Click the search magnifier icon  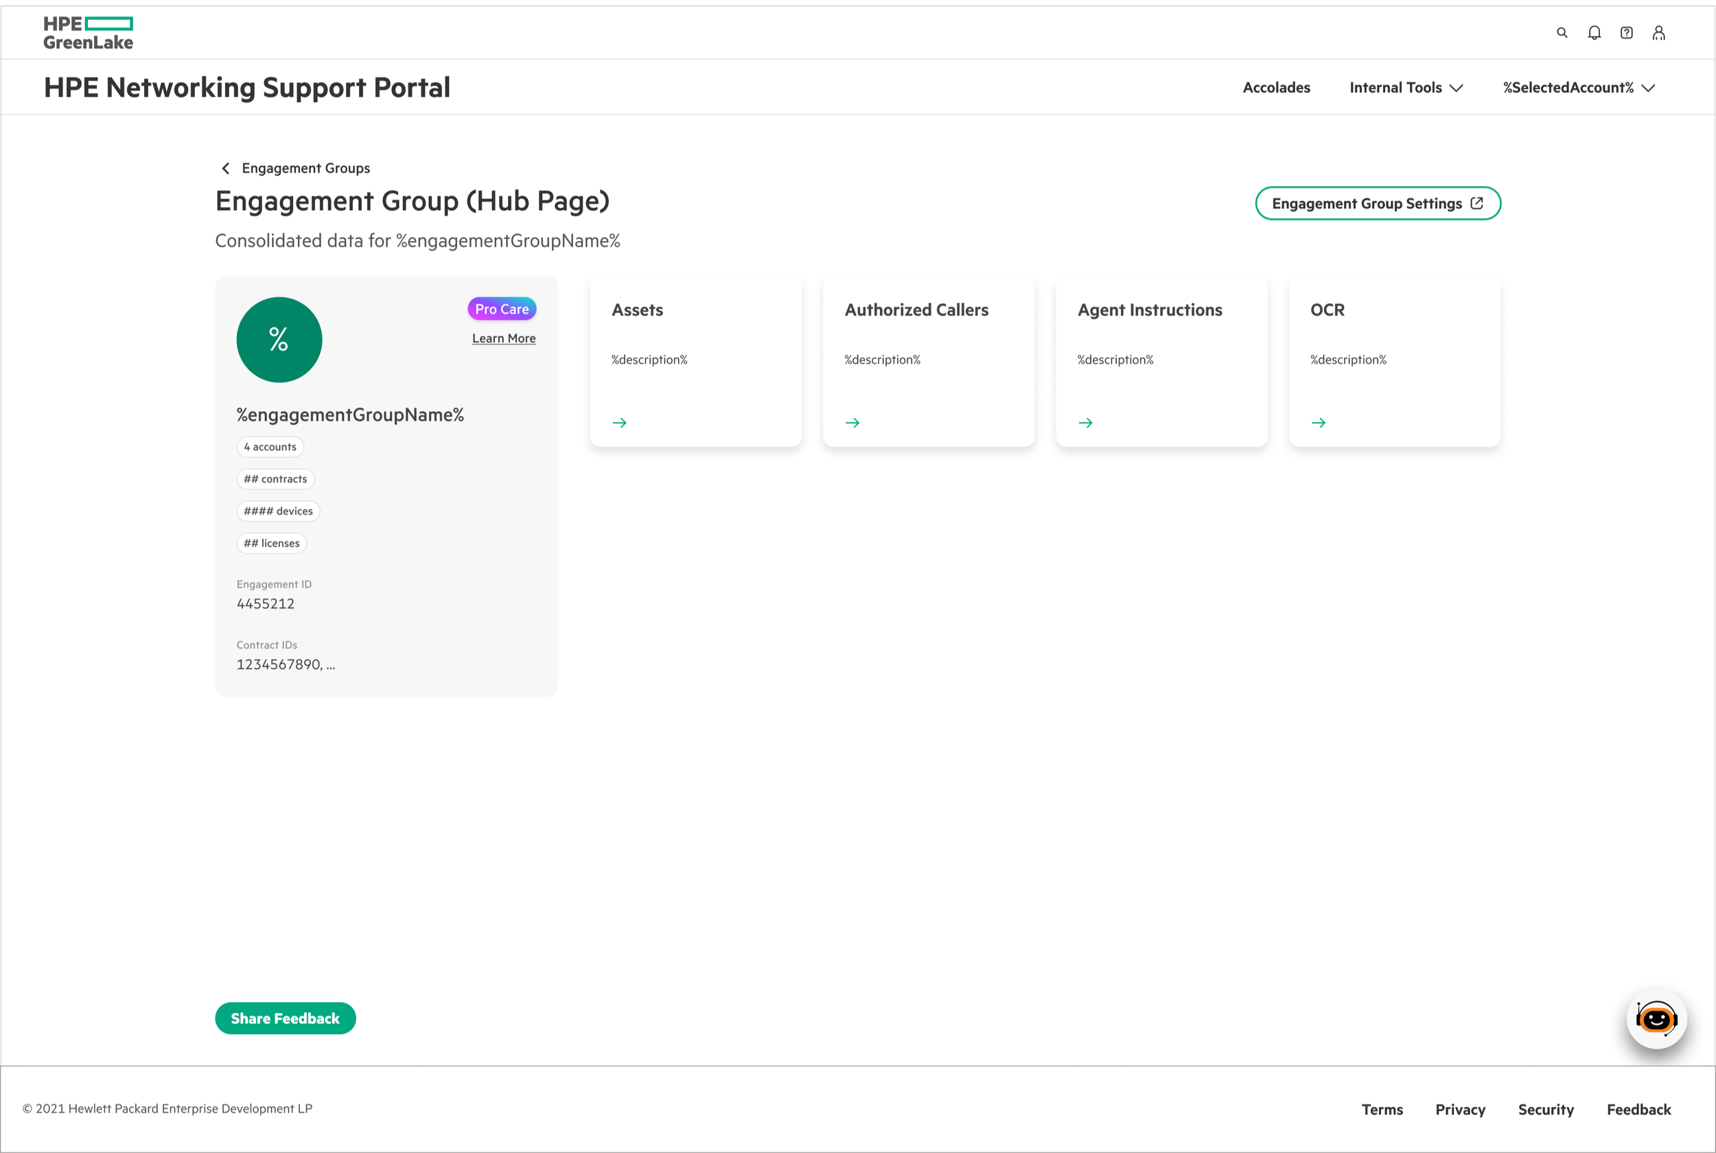click(1562, 32)
